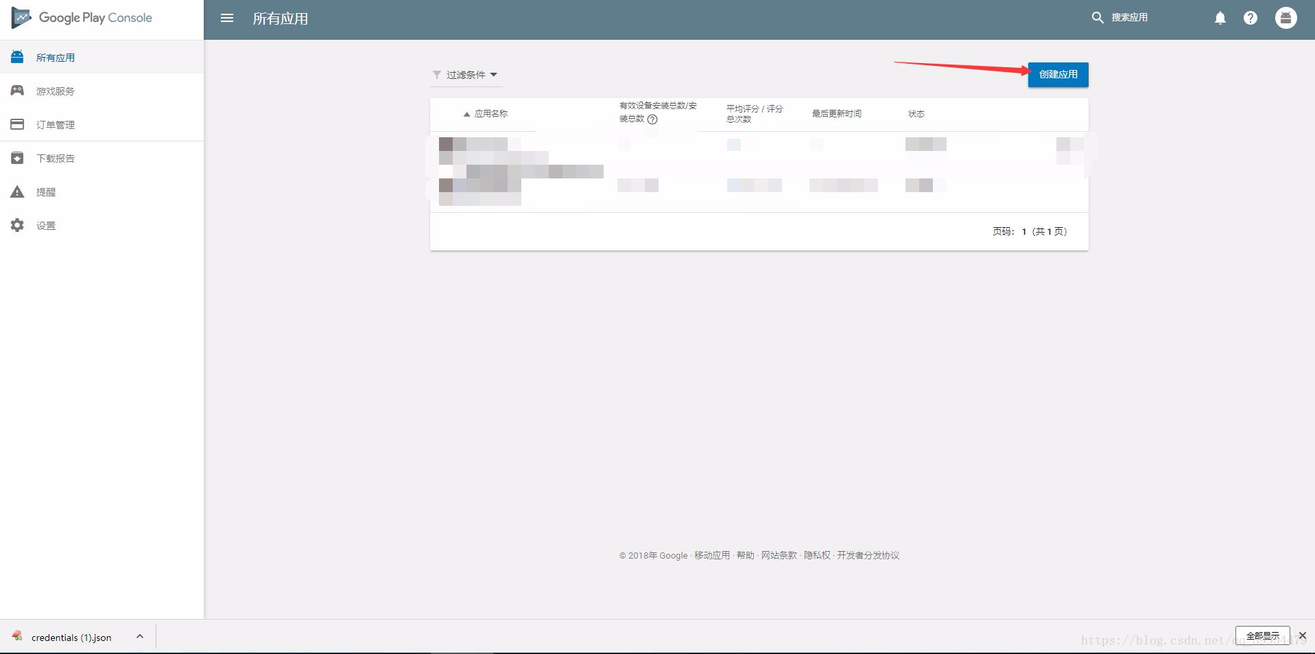
Task: Type in the 搜索应用 search field
Action: point(1129,18)
